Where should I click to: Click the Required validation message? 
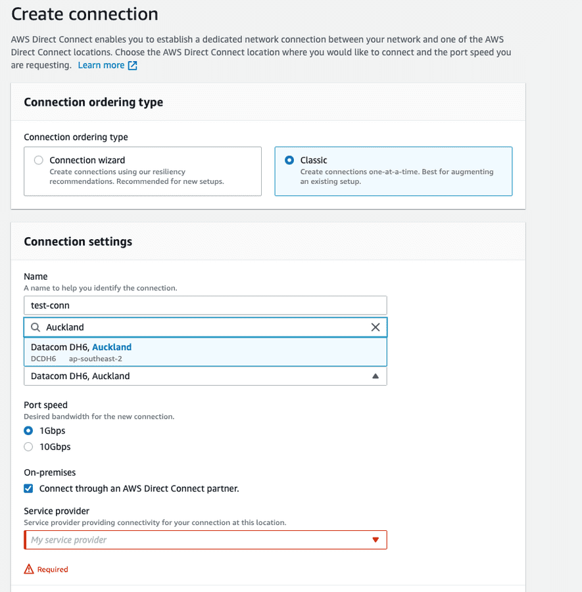[x=51, y=569]
